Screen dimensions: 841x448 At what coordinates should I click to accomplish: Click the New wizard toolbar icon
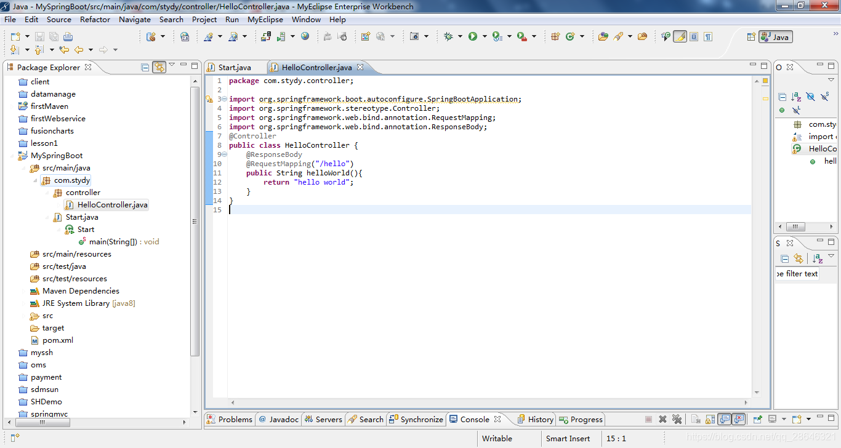(x=15, y=37)
